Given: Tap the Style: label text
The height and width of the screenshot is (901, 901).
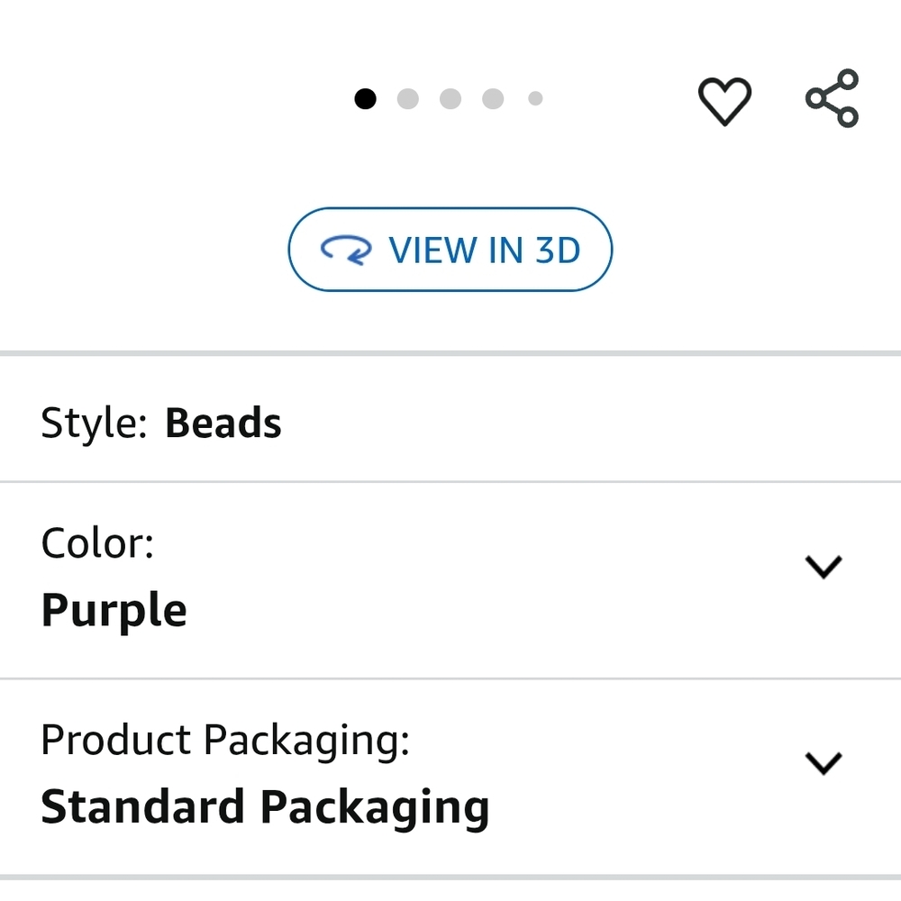Looking at the screenshot, I should point(94,424).
